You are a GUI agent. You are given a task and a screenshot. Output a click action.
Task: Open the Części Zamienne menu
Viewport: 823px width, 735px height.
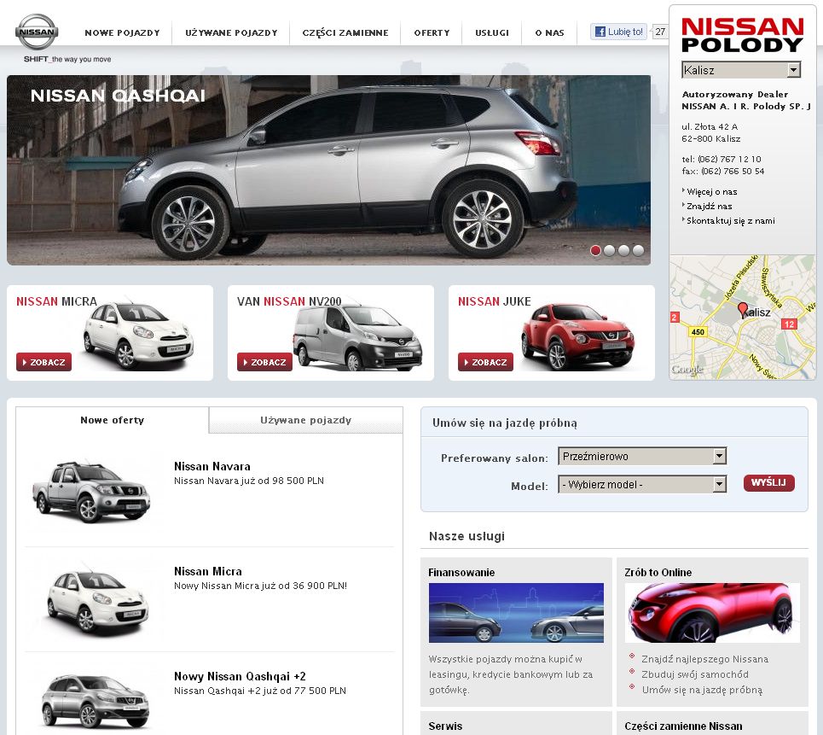point(345,32)
